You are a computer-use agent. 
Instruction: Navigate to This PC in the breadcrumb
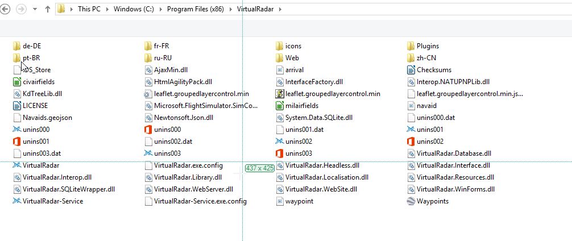pos(89,9)
